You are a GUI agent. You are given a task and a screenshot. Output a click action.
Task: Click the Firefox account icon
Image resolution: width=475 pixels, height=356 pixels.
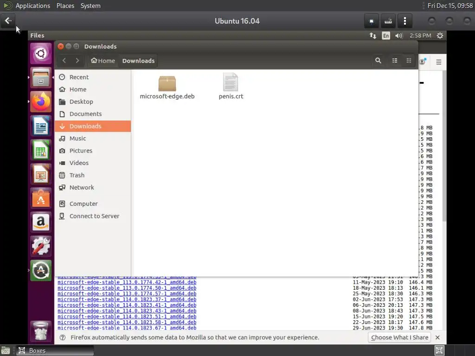pyautogui.click(x=423, y=62)
